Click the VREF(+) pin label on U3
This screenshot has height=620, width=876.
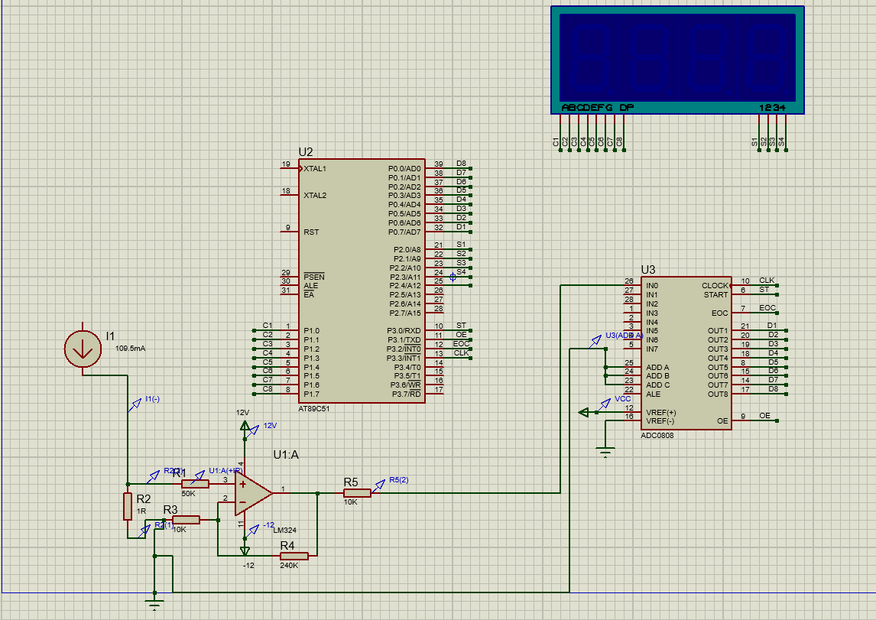661,413
